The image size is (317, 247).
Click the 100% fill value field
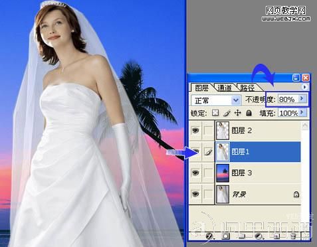click(x=288, y=113)
